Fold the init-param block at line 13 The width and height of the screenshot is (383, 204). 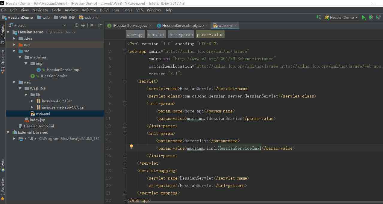pyautogui.click(x=125, y=133)
